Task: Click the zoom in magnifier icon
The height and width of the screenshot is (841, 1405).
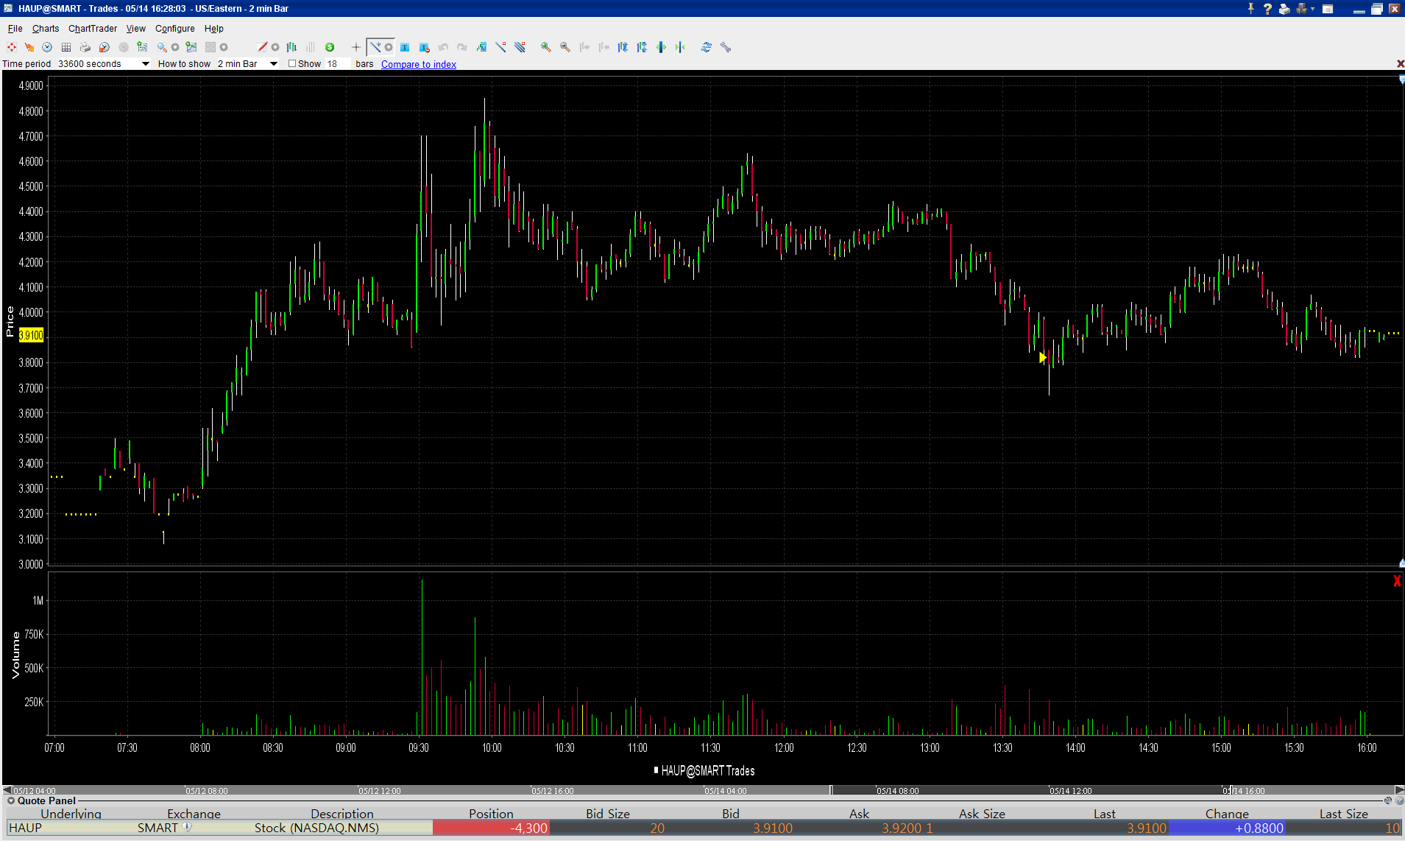Action: coord(545,47)
